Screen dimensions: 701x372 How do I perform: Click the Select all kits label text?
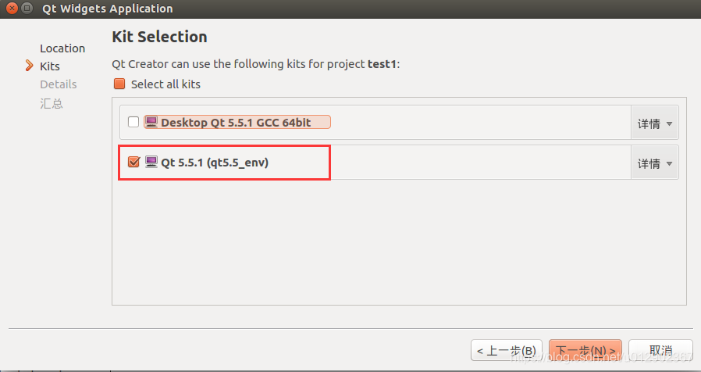click(x=165, y=84)
